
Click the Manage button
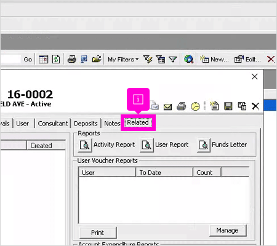(x=227, y=231)
